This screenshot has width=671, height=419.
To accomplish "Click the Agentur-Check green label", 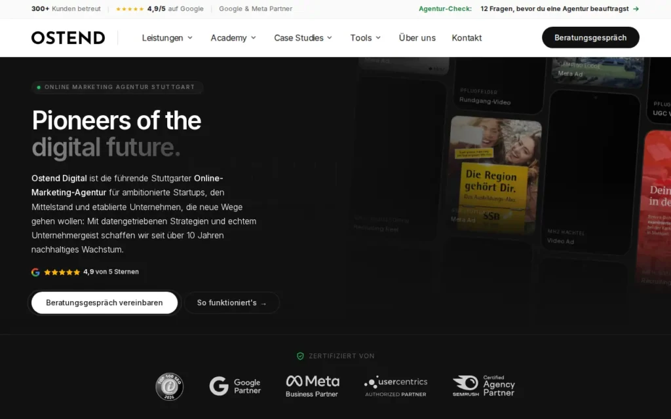I will tap(445, 9).
